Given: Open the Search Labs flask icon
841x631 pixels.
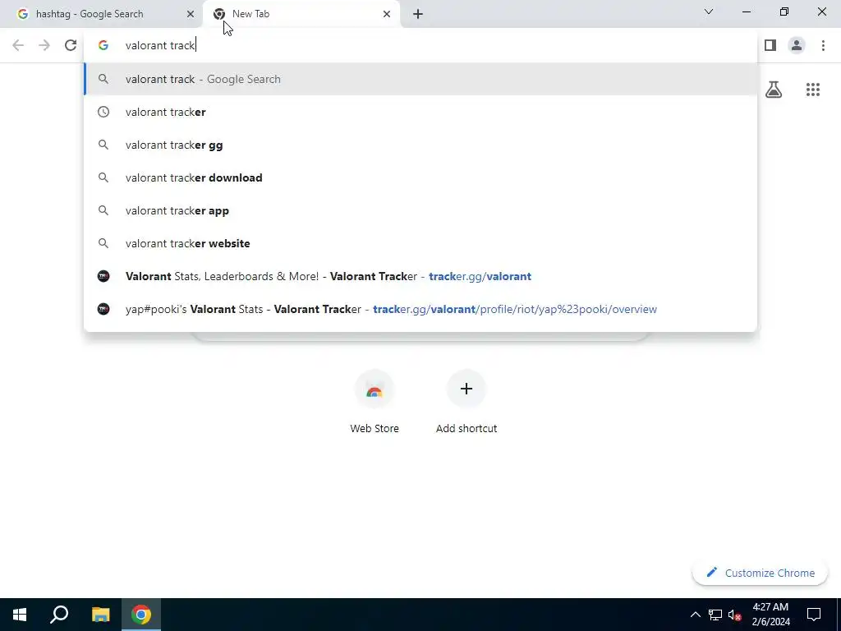Looking at the screenshot, I should (774, 90).
